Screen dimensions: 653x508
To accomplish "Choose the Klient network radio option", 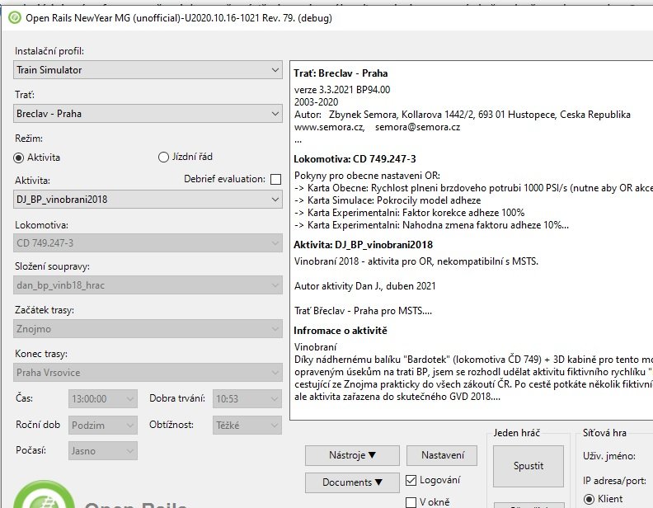I will (589, 499).
